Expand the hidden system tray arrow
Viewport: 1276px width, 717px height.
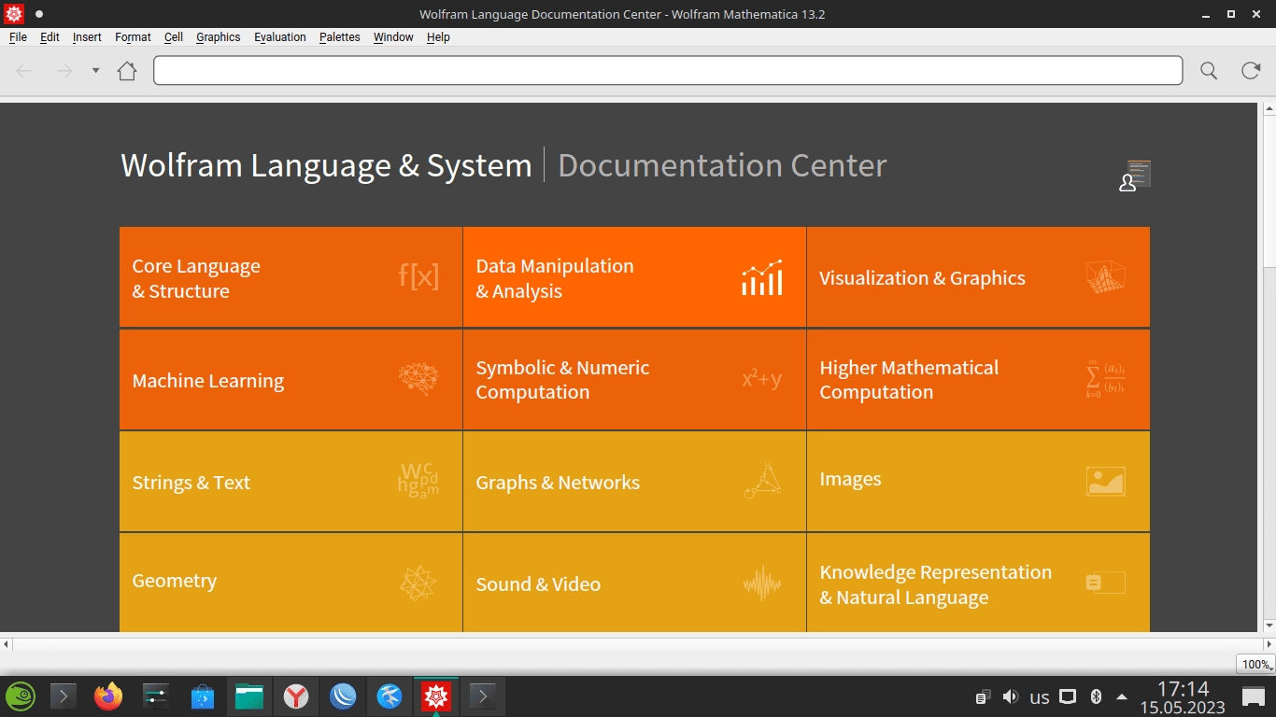(1121, 696)
